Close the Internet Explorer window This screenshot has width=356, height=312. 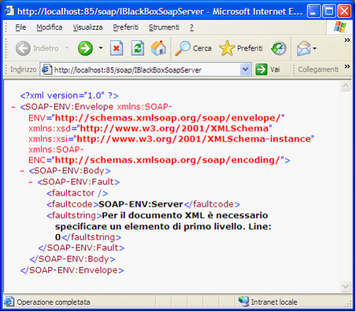point(344,11)
